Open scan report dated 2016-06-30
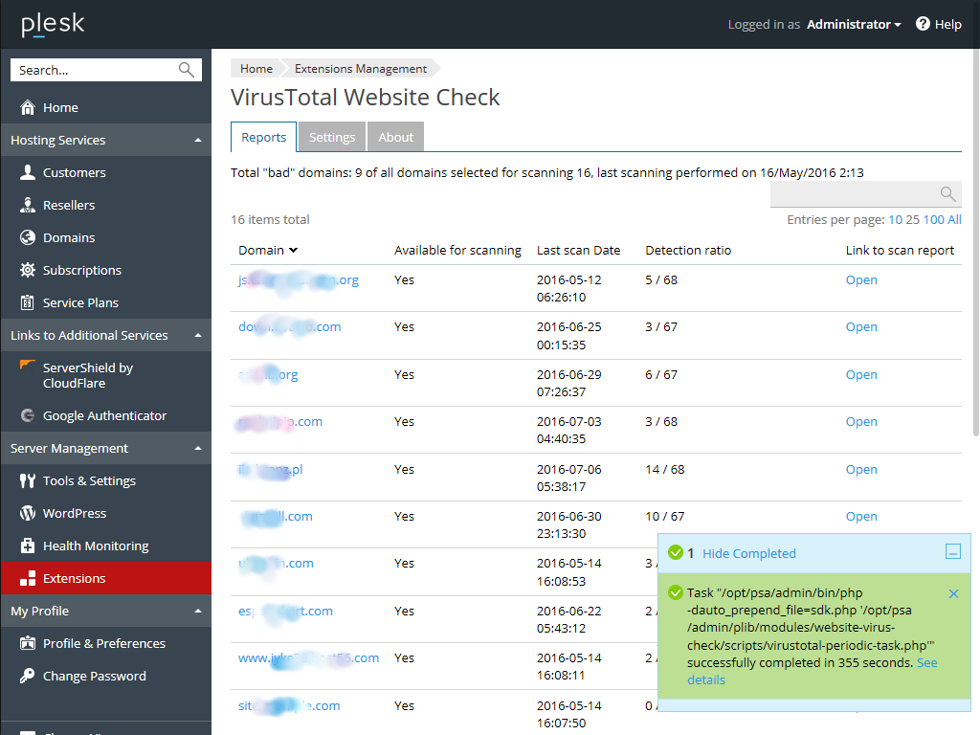This screenshot has height=735, width=980. coord(861,516)
